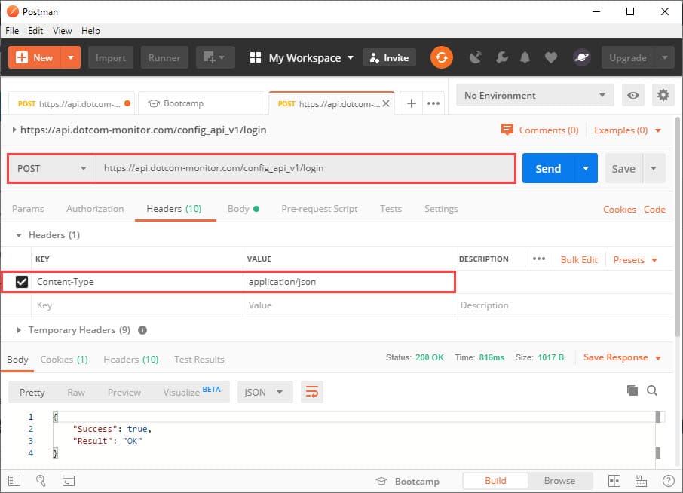Open the POST method dropdown
Screen dimensions: 683x493
tap(51, 168)
